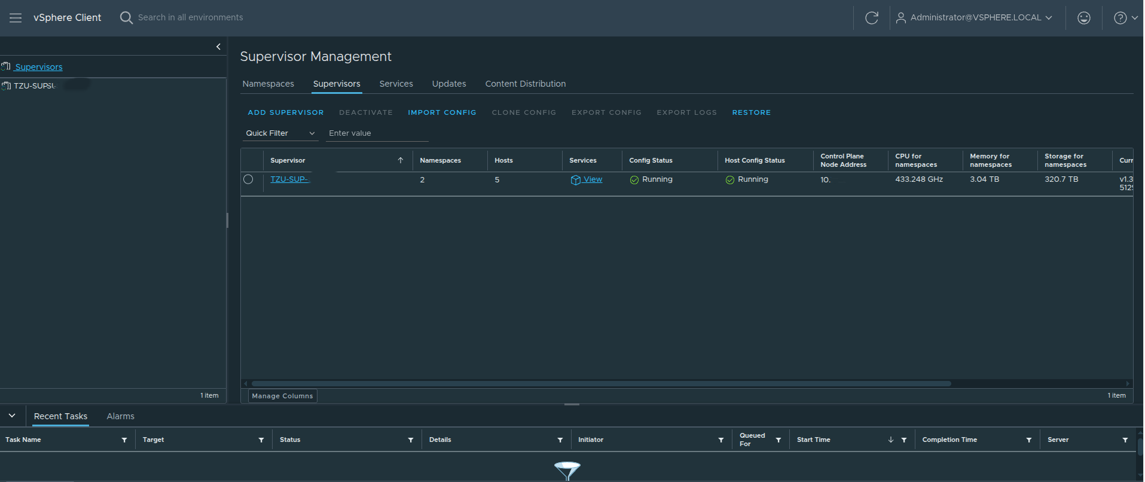Click the Control Plane Node Address header
This screenshot has height=482, width=1145.
[x=843, y=160]
